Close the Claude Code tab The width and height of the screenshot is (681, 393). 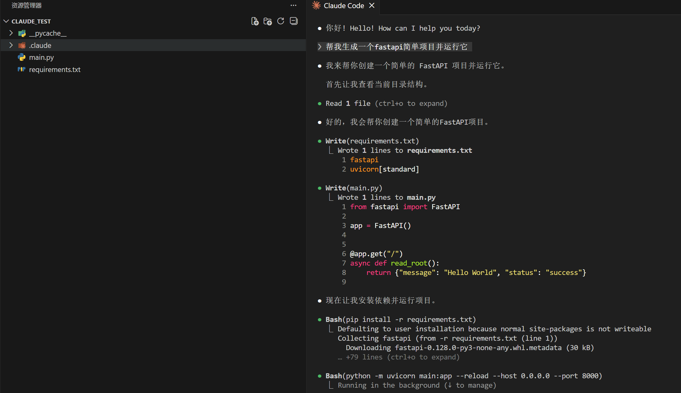pos(372,6)
